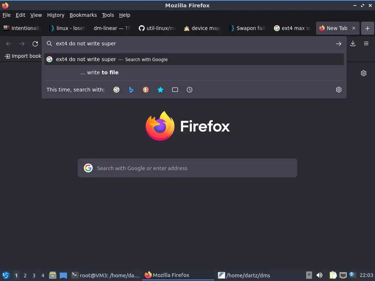Reload the current page
375x281 pixels.
pyautogui.click(x=35, y=44)
